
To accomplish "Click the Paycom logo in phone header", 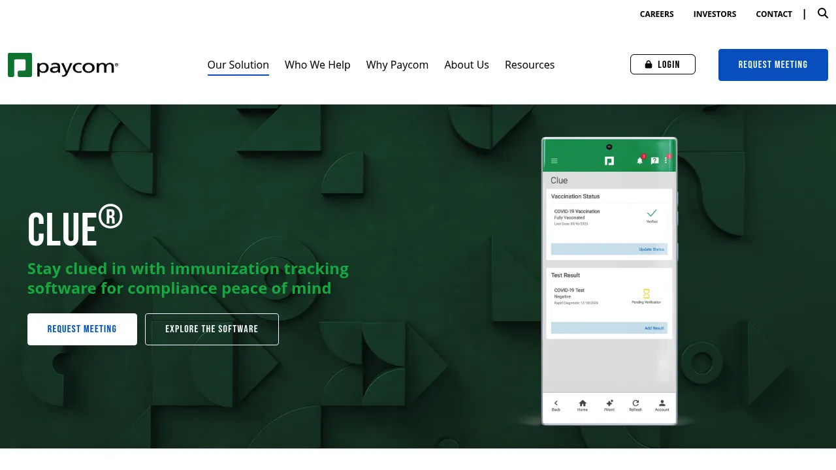I will pyautogui.click(x=609, y=161).
